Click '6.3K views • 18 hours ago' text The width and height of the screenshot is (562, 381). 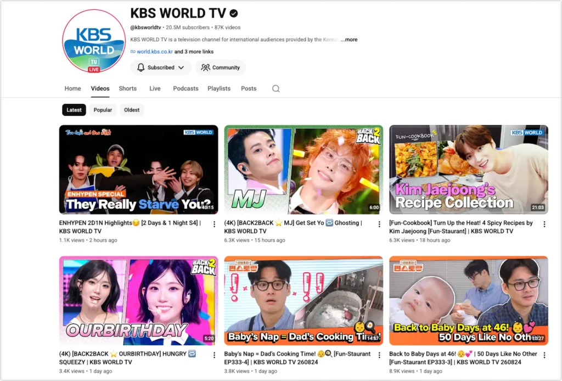coord(420,240)
